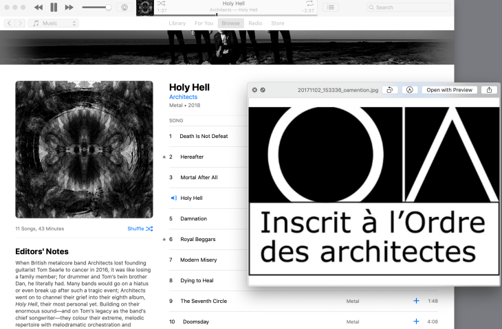Pause playback with the pause button
This screenshot has height=329, width=502.
54,7
